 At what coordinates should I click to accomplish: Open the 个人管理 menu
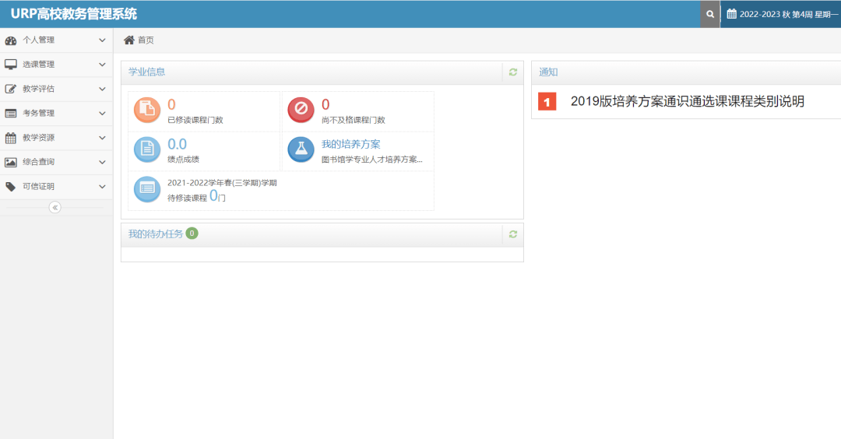point(56,40)
